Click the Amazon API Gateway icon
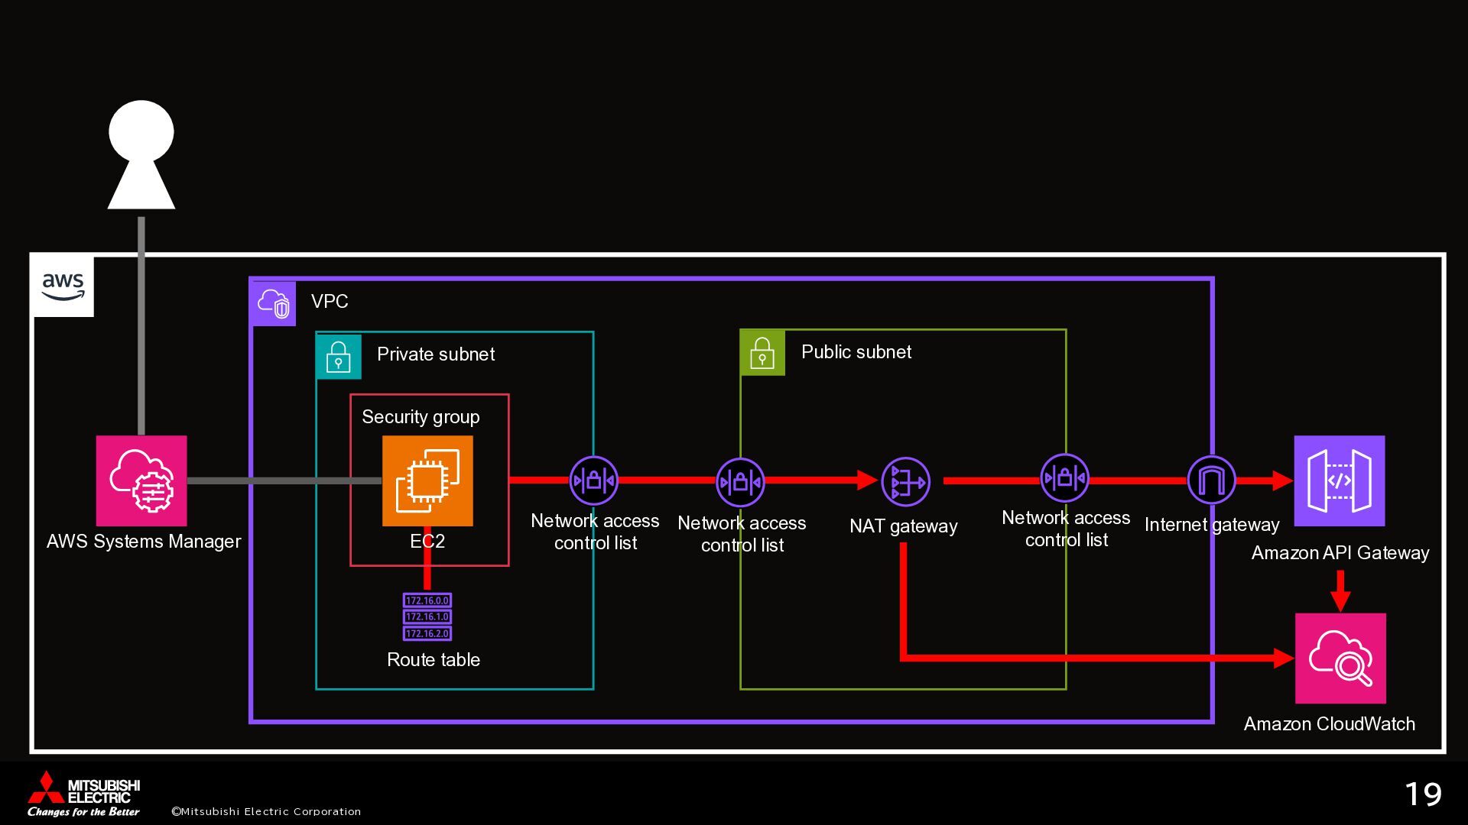This screenshot has height=825, width=1468. click(1340, 480)
